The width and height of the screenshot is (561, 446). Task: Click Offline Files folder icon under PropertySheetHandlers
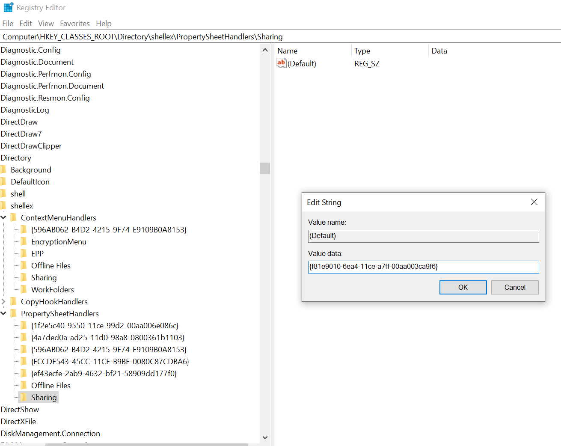tap(24, 385)
